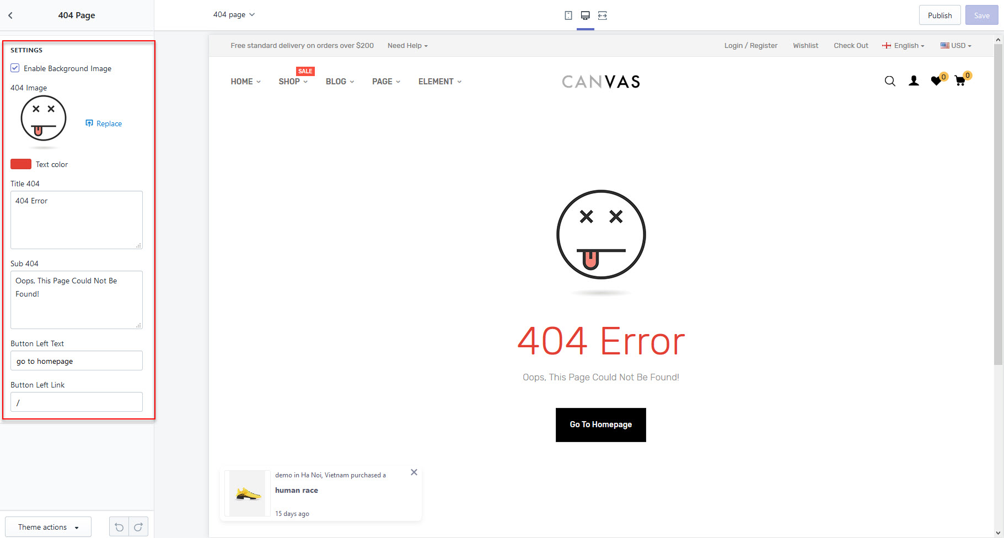Toggle Enable Background Image checkbox
1004x538 pixels.
coord(15,68)
